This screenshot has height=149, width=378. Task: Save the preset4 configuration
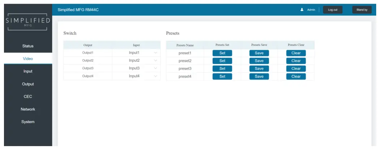(x=259, y=76)
